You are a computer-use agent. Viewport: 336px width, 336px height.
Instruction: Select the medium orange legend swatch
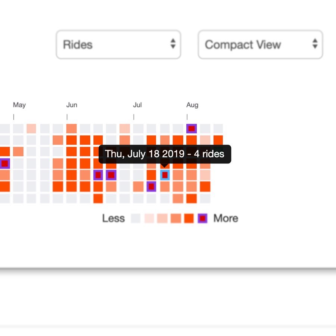pyautogui.click(x=176, y=218)
